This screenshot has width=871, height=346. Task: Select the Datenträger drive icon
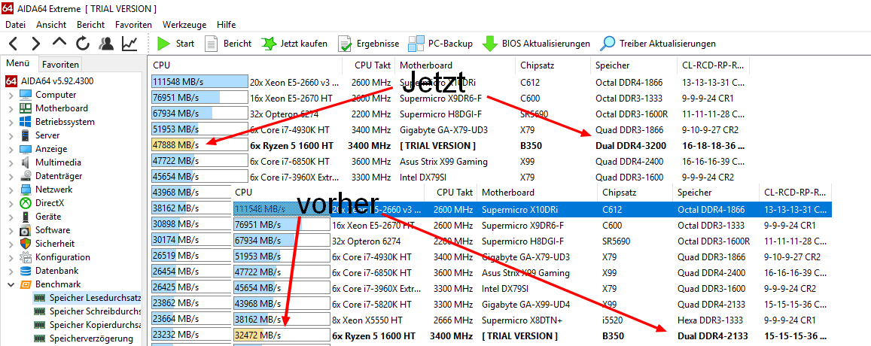pos(26,176)
